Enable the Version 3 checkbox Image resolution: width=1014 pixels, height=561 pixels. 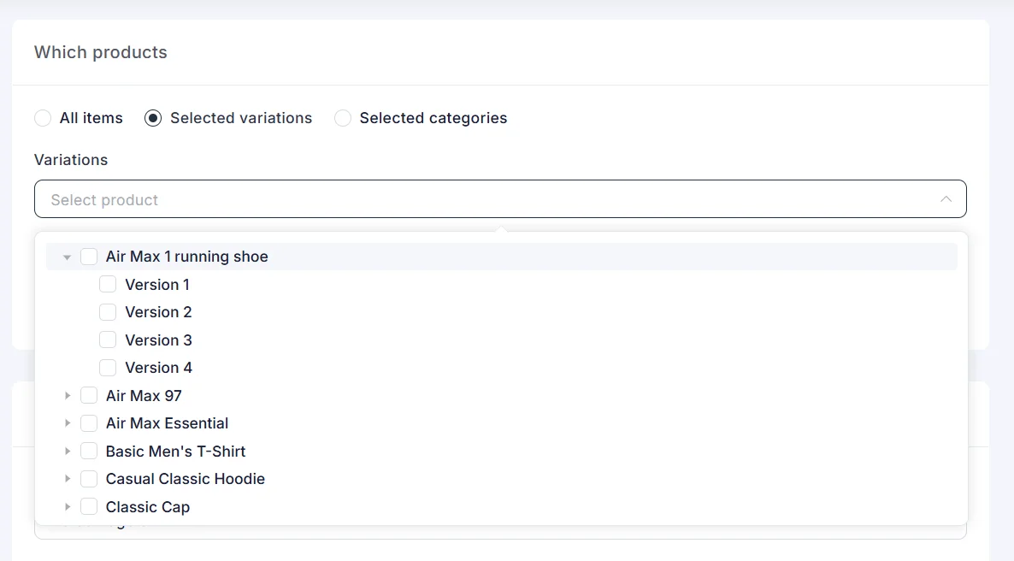(x=108, y=340)
